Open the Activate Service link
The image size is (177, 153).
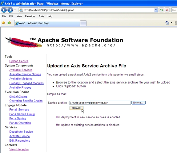pyautogui.click(x=19, y=136)
